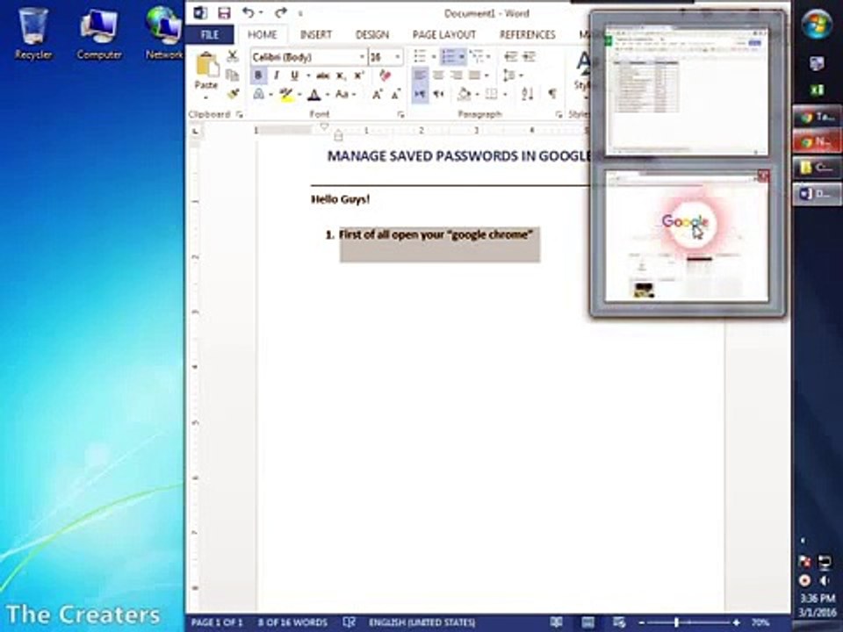Click the Copy icon in Clipboard group
Viewport: 843px width, 632px height.
232,75
